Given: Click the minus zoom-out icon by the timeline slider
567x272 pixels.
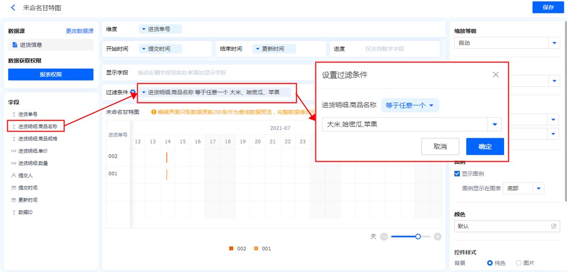Looking at the screenshot, I should coord(384,237).
